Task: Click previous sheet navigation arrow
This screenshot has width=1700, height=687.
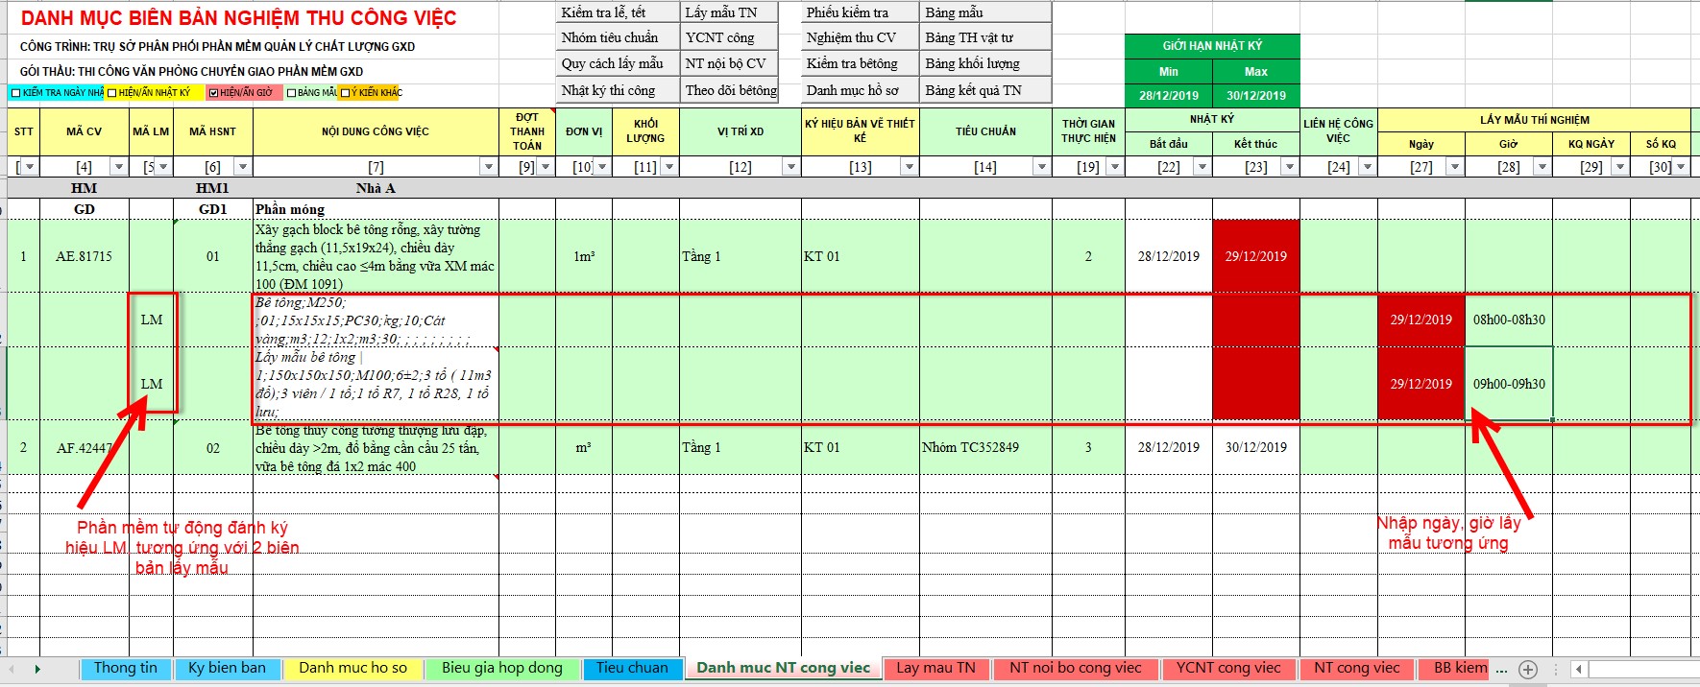Action: click(x=12, y=669)
